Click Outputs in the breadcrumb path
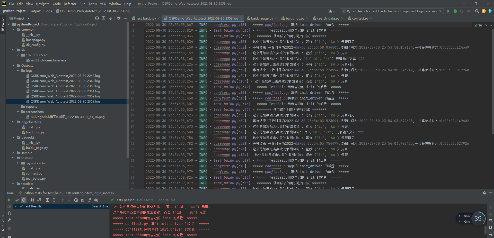 [35, 11]
